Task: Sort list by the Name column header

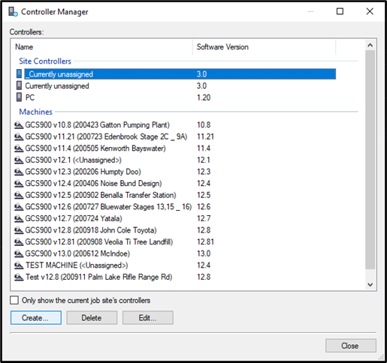Action: point(101,46)
